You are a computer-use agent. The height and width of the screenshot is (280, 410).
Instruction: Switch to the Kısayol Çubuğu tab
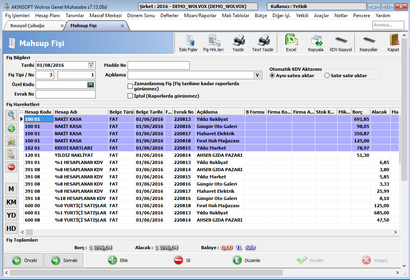point(28,26)
